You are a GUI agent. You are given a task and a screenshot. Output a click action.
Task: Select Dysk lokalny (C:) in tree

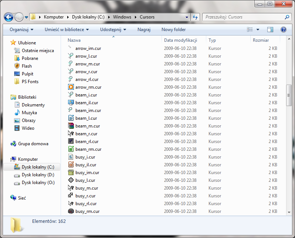coord(32,167)
